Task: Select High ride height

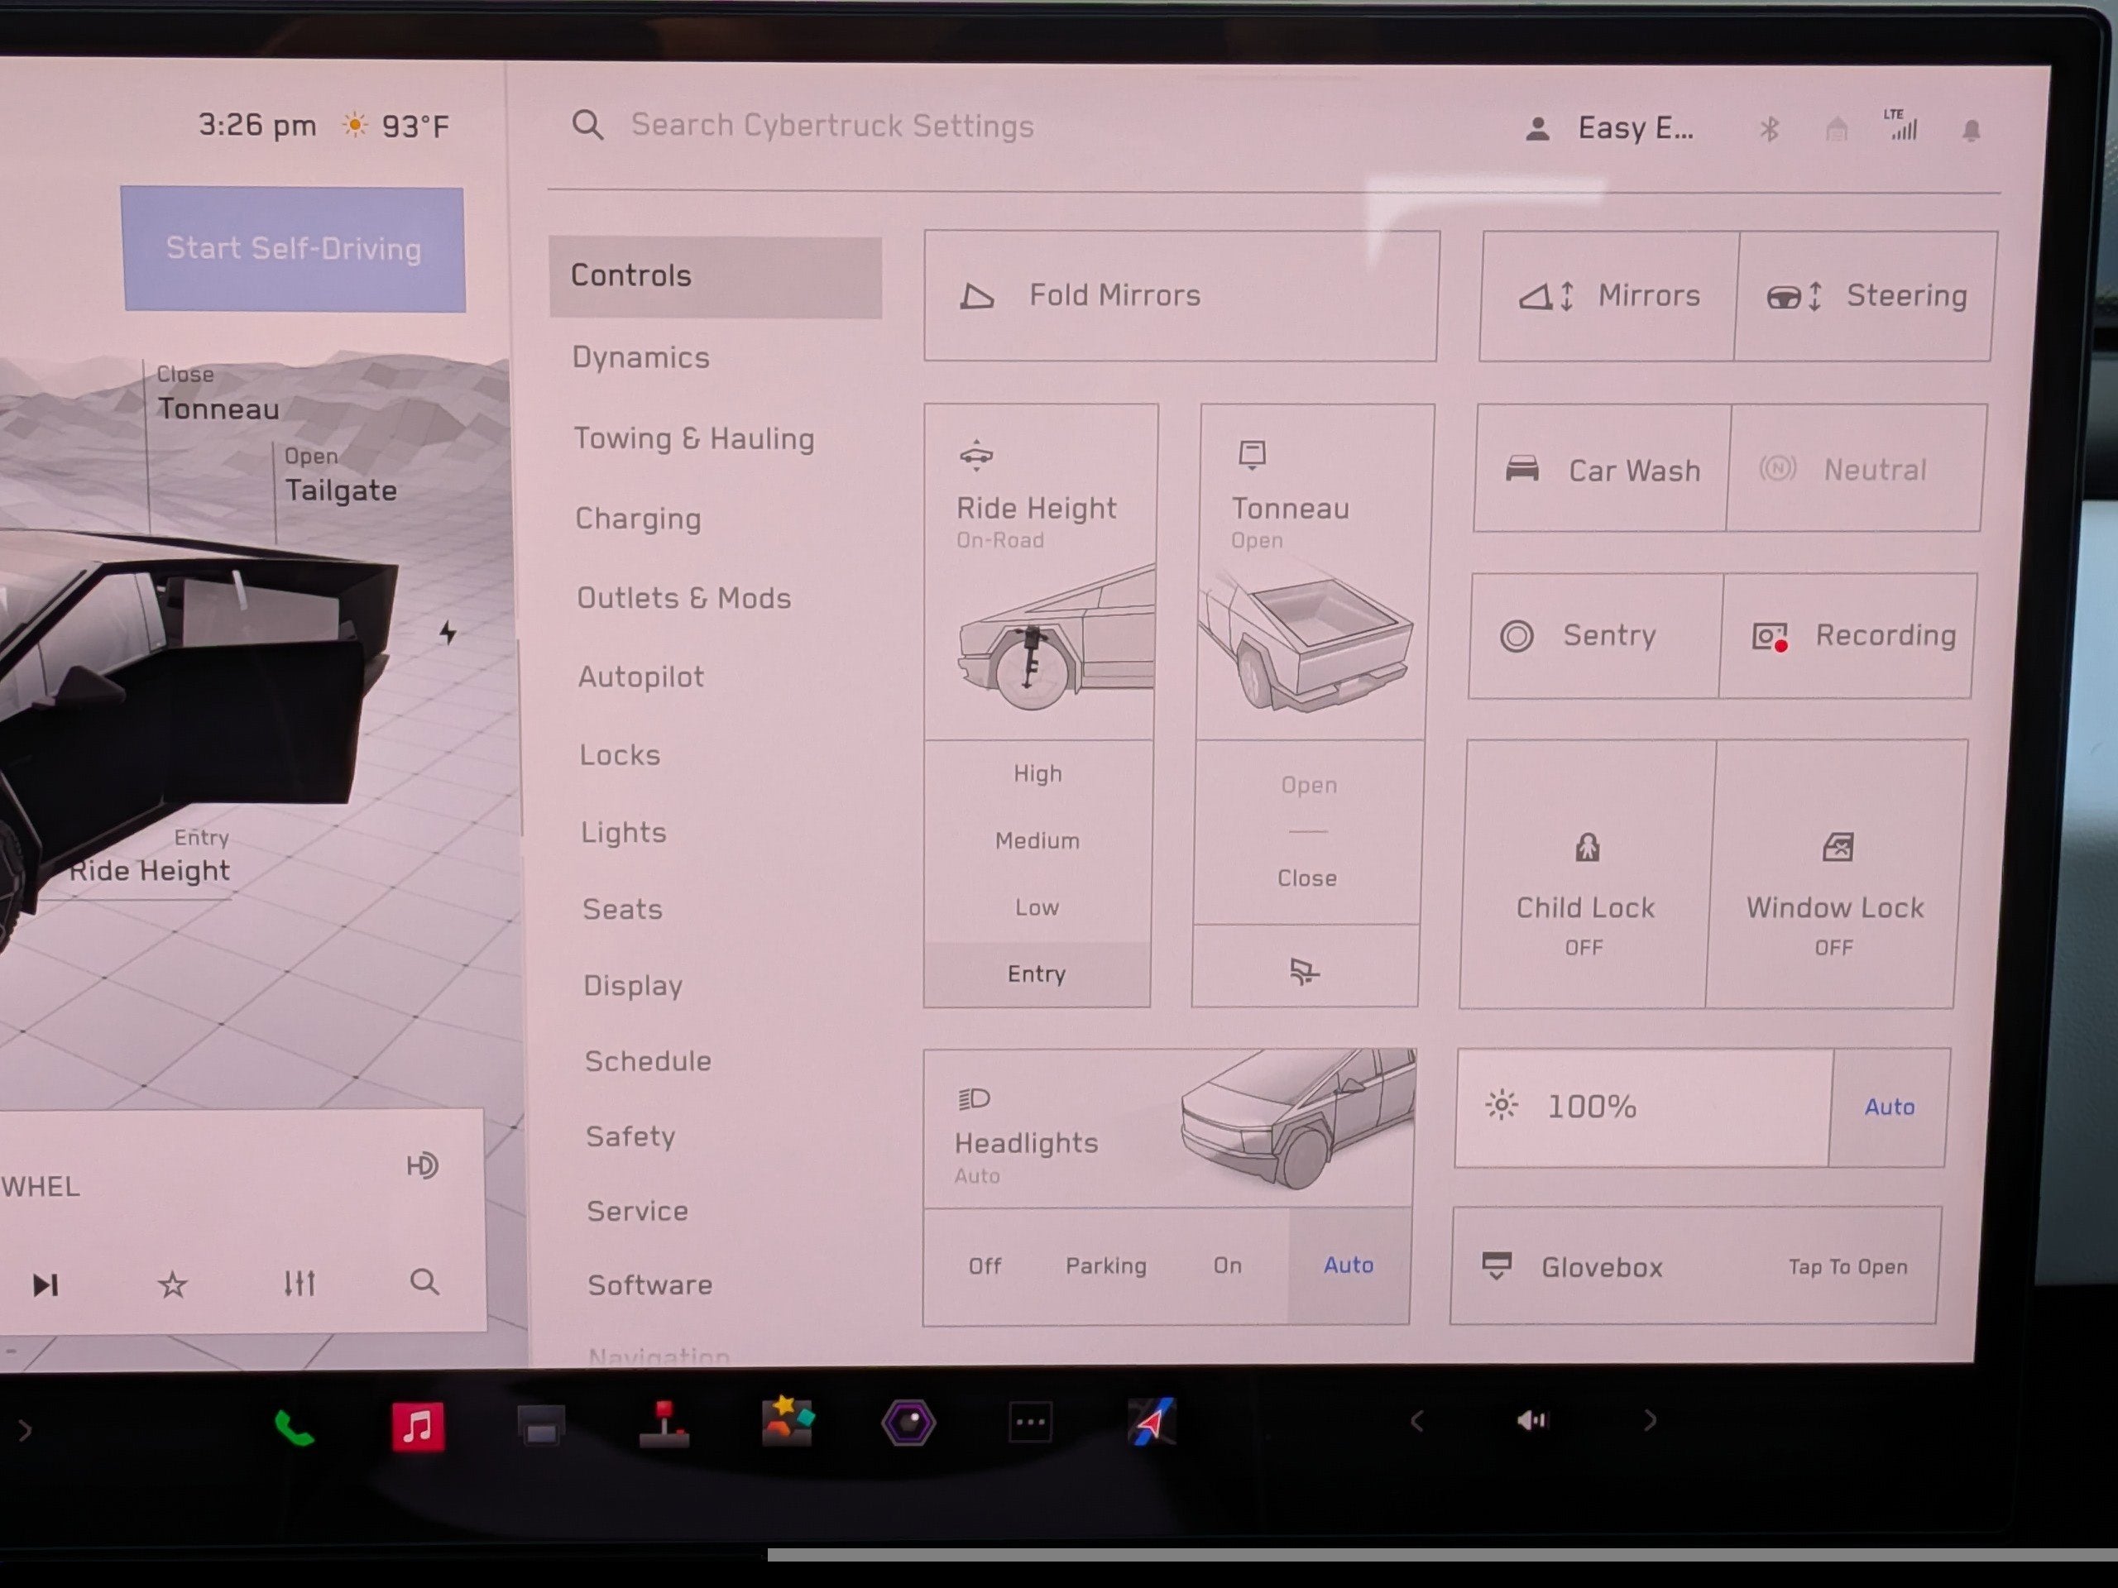Action: pos(1038,773)
